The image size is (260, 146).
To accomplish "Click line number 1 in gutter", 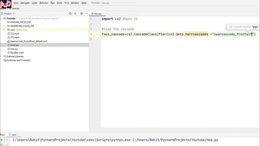I will coord(91,19).
